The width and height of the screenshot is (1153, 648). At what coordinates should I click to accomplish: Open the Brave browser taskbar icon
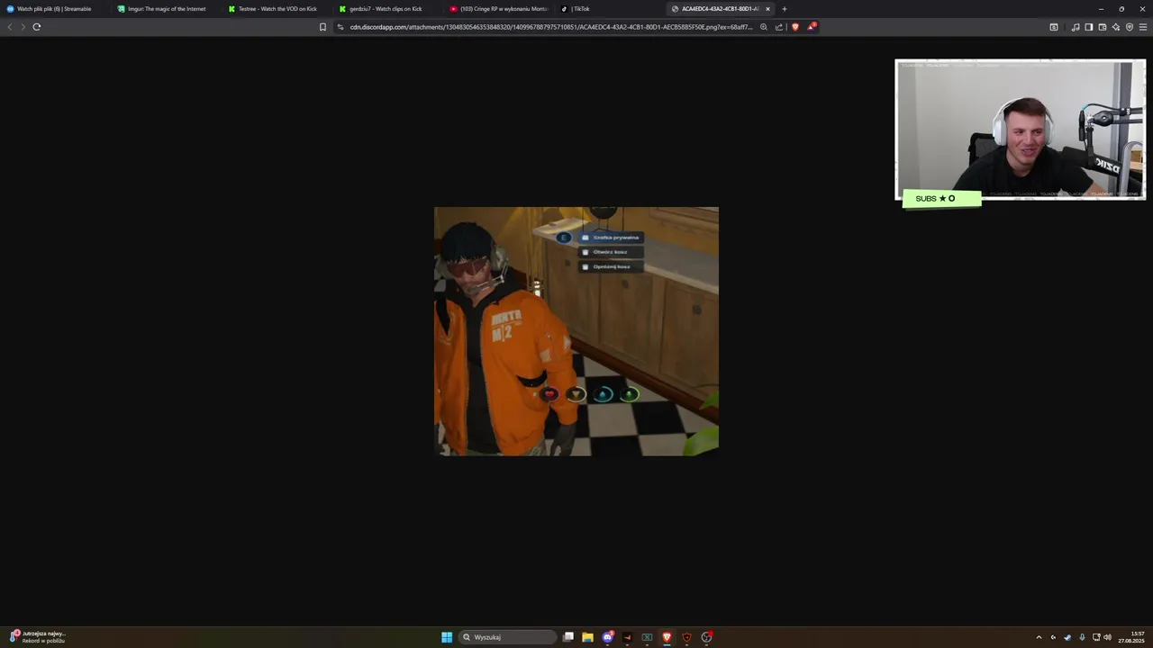click(667, 637)
